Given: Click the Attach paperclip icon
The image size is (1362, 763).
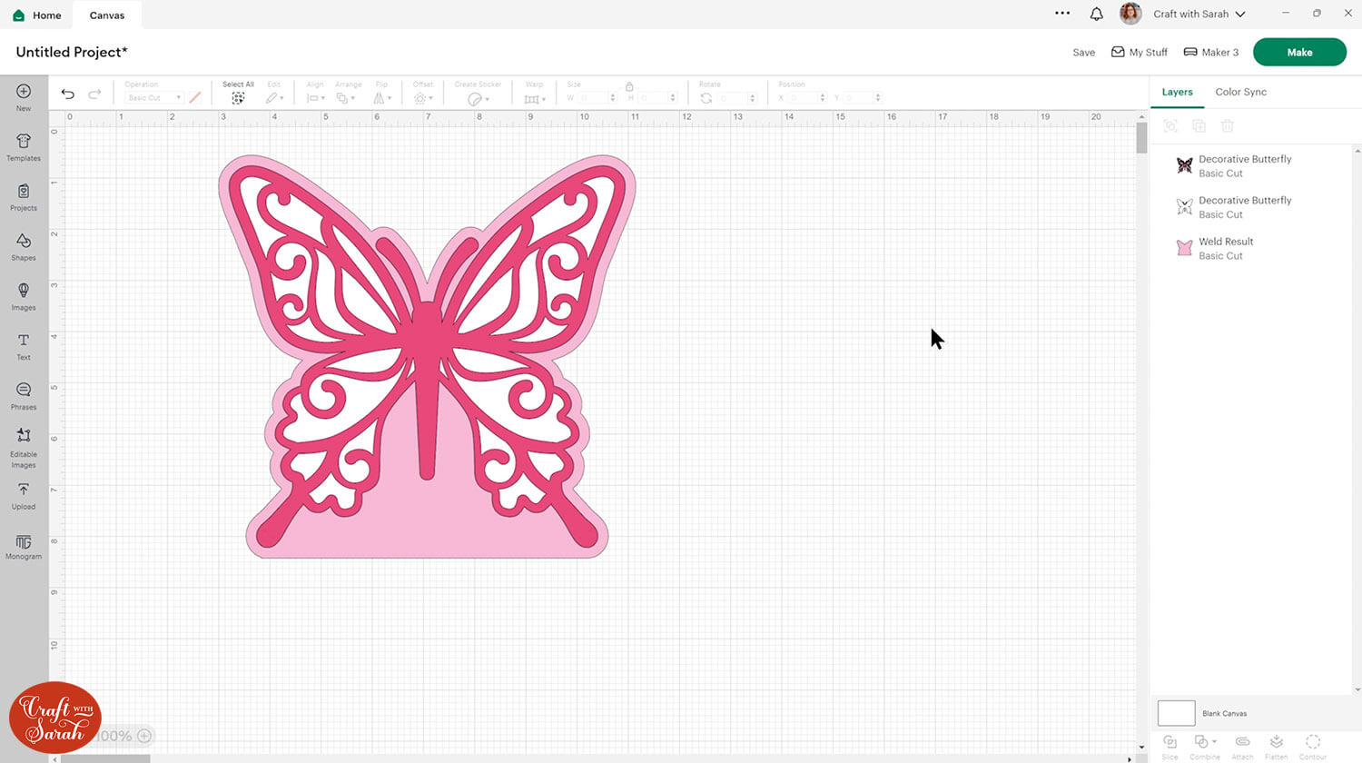Looking at the screenshot, I should (1242, 742).
